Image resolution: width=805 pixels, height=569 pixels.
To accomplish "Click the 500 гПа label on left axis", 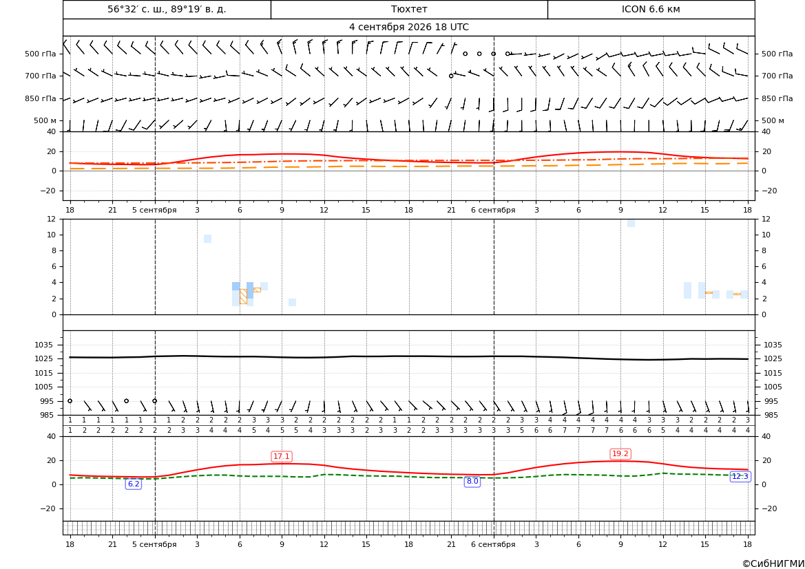I will [41, 54].
